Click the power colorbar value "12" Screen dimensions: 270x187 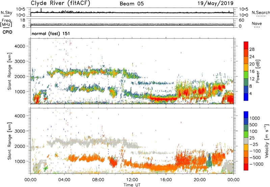[252, 79]
